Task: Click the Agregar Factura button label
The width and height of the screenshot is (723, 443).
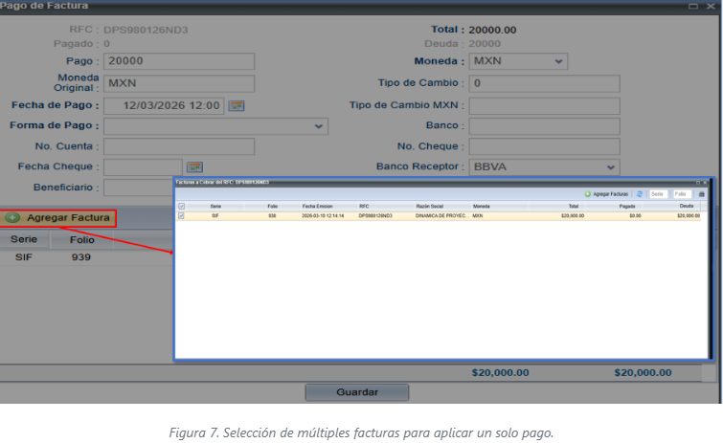Action: [67, 218]
